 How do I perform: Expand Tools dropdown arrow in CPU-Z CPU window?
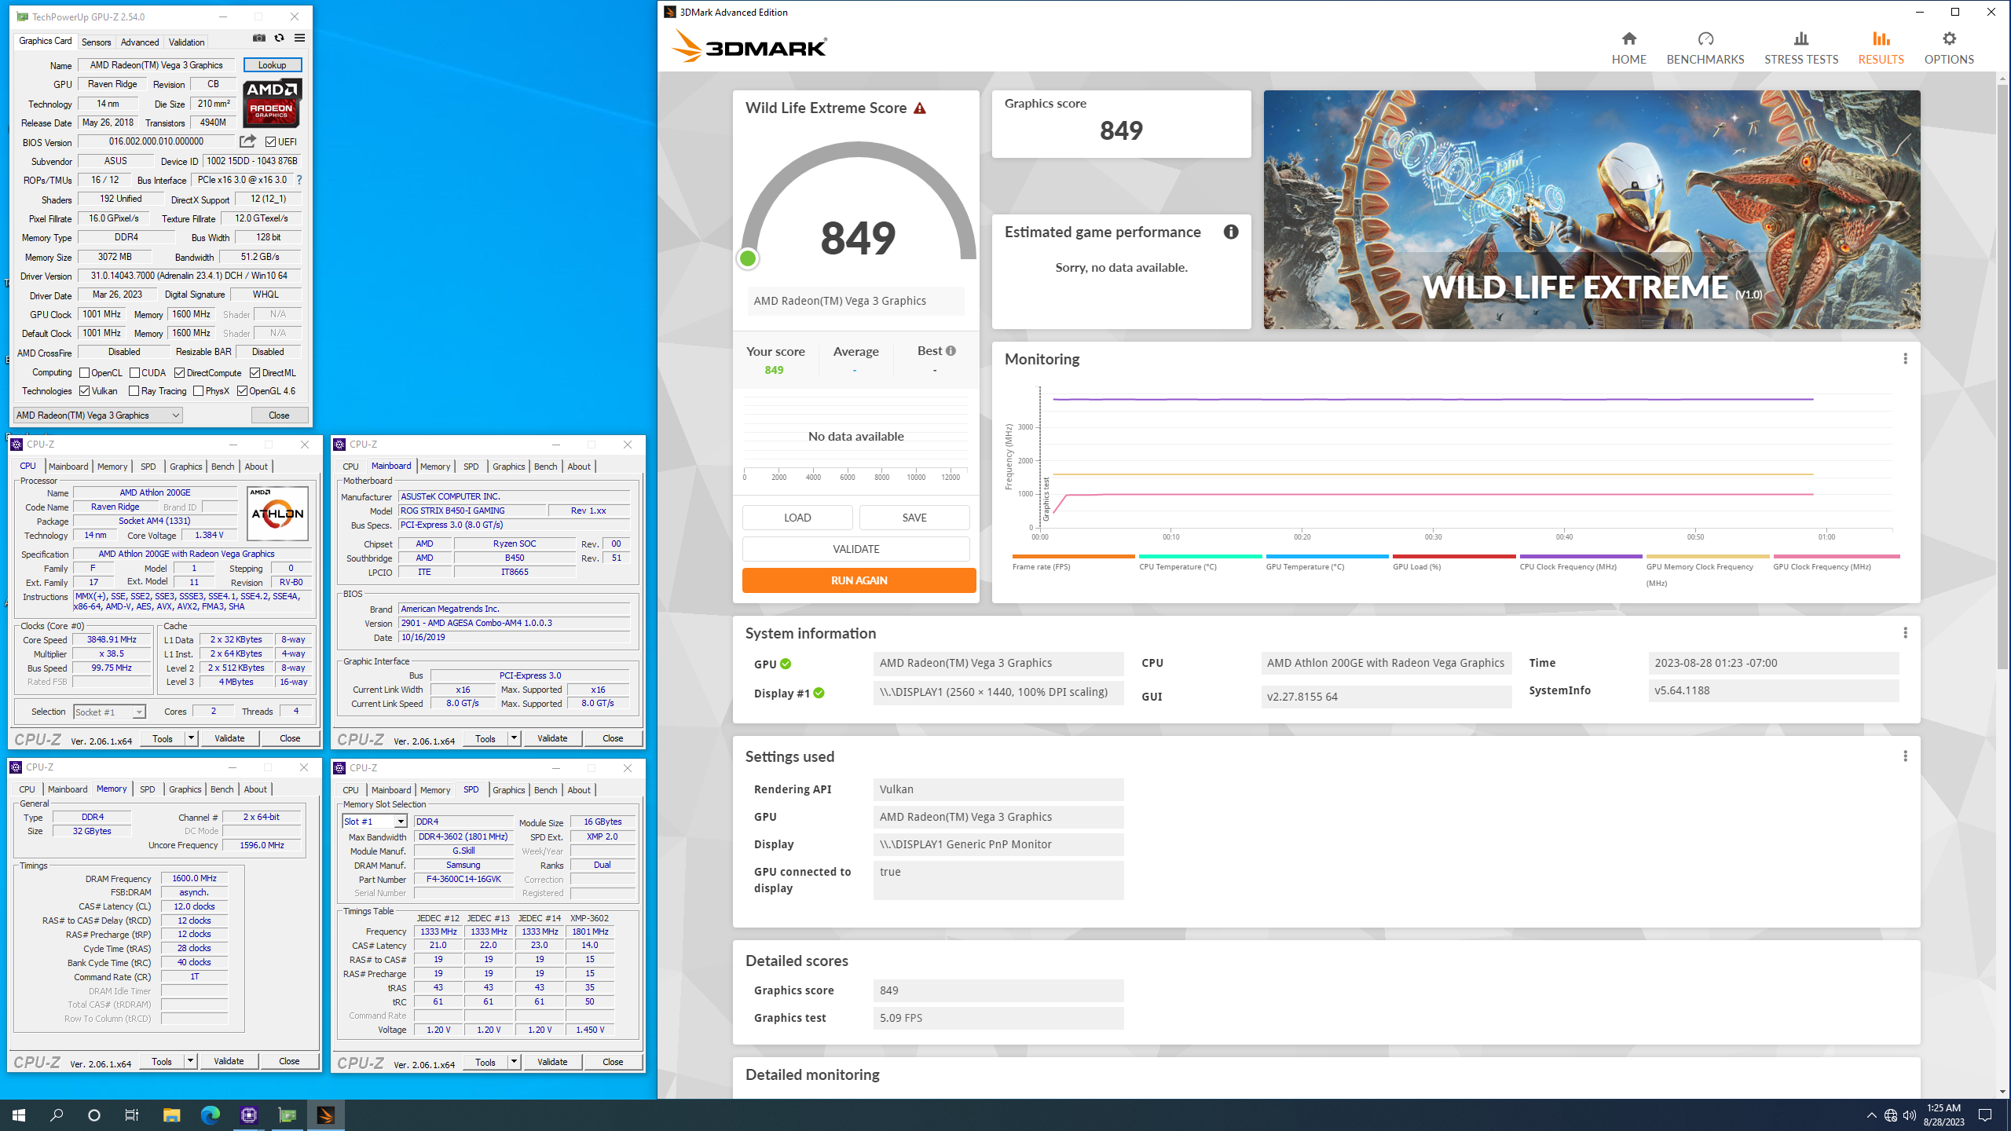tap(191, 738)
